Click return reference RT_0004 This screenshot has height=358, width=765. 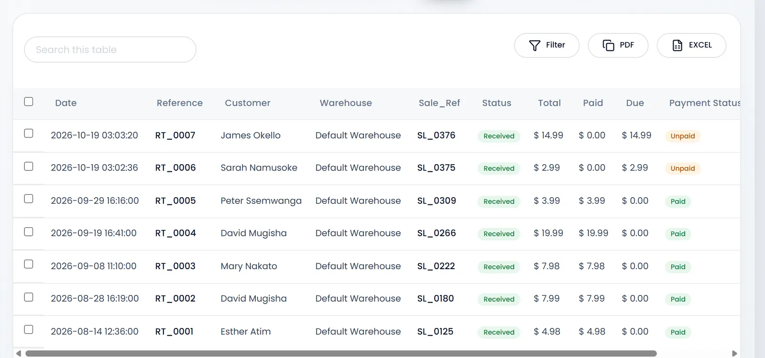coord(175,233)
